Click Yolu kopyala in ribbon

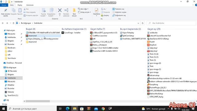[x=30, y=12]
